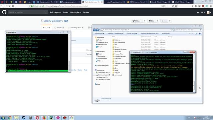Select Домашняя группа in Explorer sidebar
Screen dimensions: 213x120
[103, 66]
